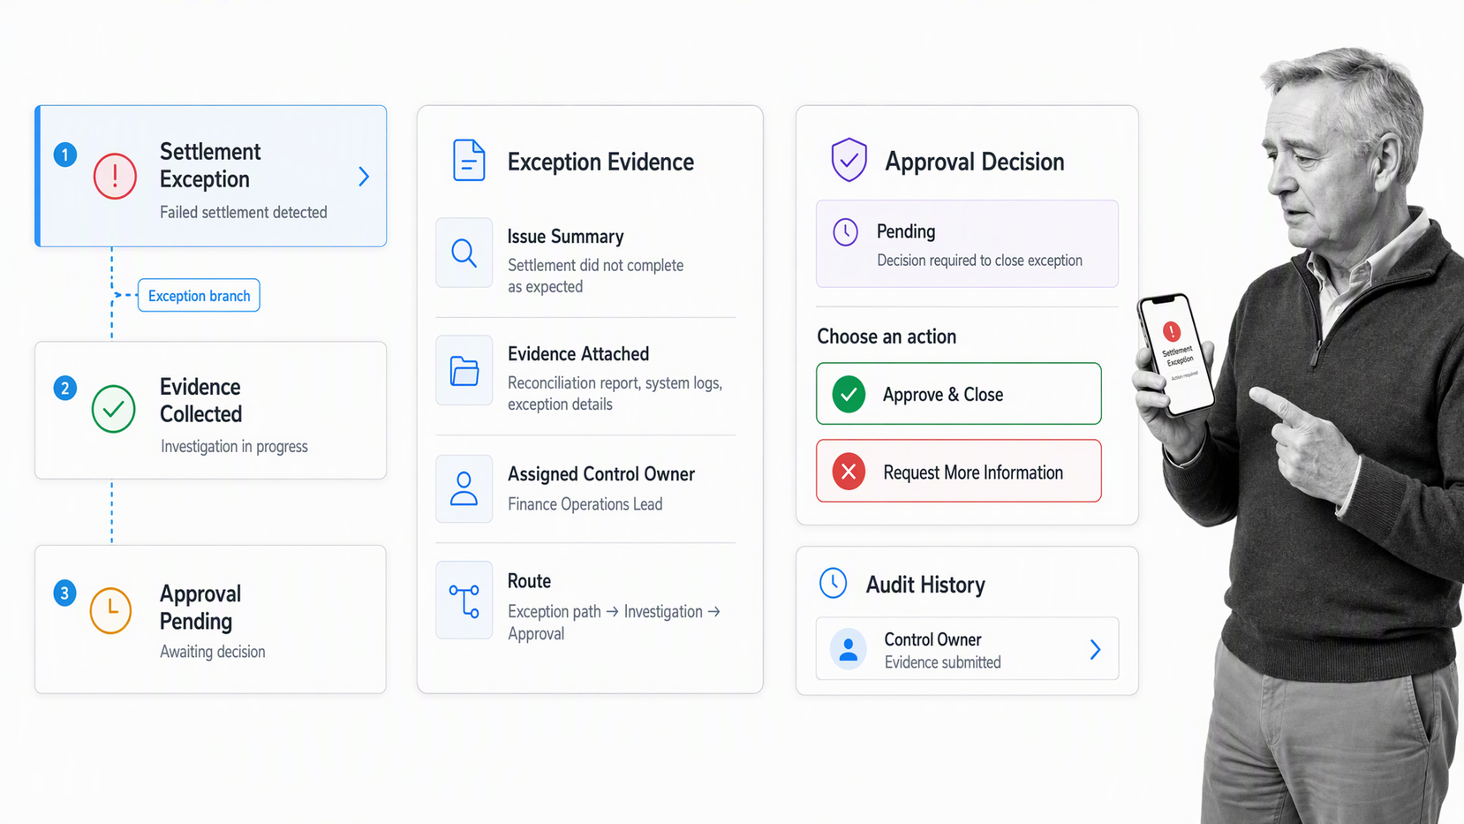Click the 'Evidence submitted' text

click(x=942, y=662)
